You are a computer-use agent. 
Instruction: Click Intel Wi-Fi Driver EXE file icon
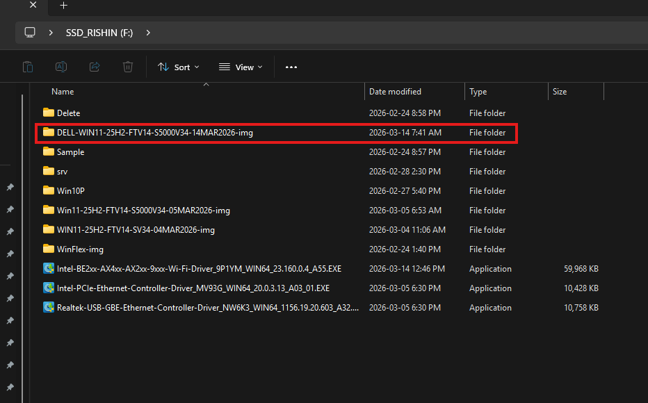tap(49, 268)
